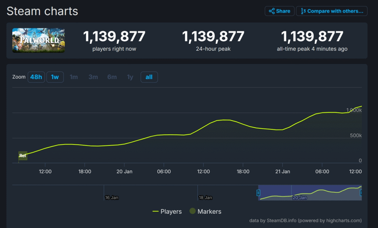The height and width of the screenshot is (228, 378).
Task: Select the 3m zoom range
Action: [x=93, y=77]
